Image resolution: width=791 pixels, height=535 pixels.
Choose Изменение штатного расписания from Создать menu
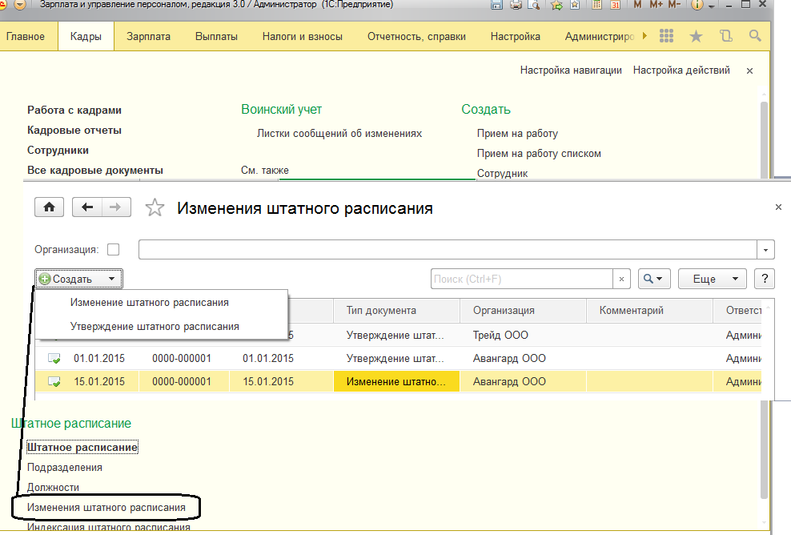(x=149, y=303)
